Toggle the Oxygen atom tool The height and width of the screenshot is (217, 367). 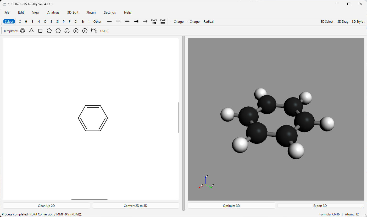(45, 22)
